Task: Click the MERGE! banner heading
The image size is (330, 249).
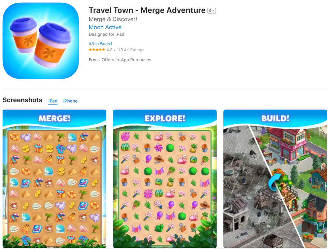Action: 54,118
